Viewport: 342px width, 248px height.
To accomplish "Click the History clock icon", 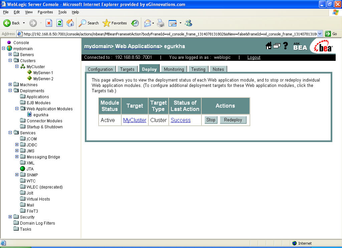I will click(135, 23).
